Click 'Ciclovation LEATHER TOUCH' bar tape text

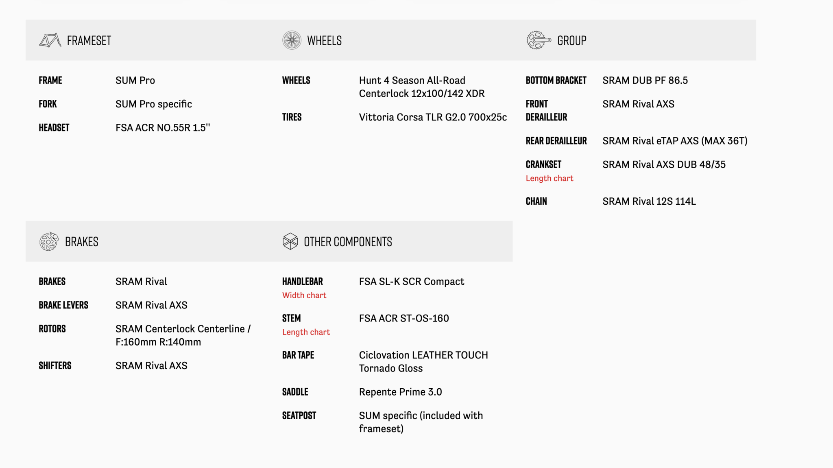(x=423, y=355)
